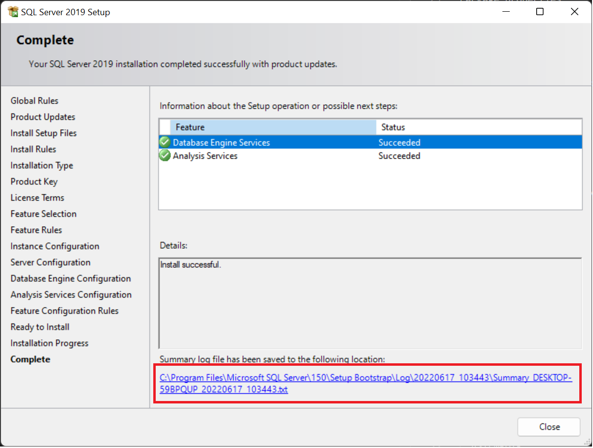593x448 pixels.
Task: Click the Analysis Services Configuration step
Action: click(x=71, y=295)
